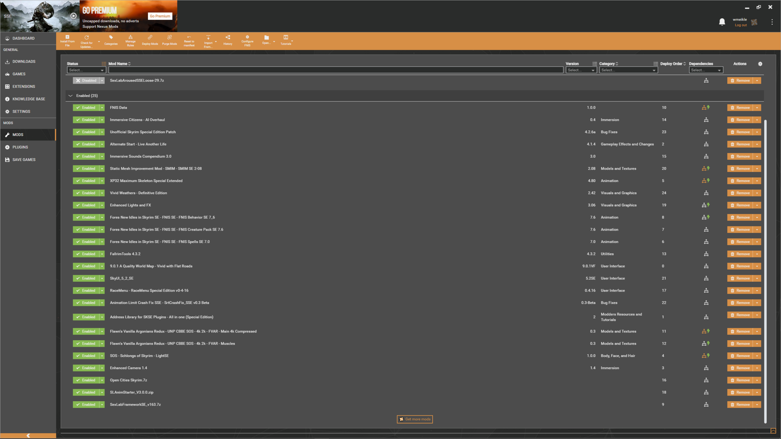The height and width of the screenshot is (439, 781).
Task: Sort by Deploy Order column header
Action: (673, 64)
